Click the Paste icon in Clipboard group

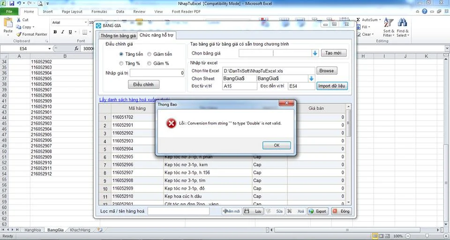[8, 23]
